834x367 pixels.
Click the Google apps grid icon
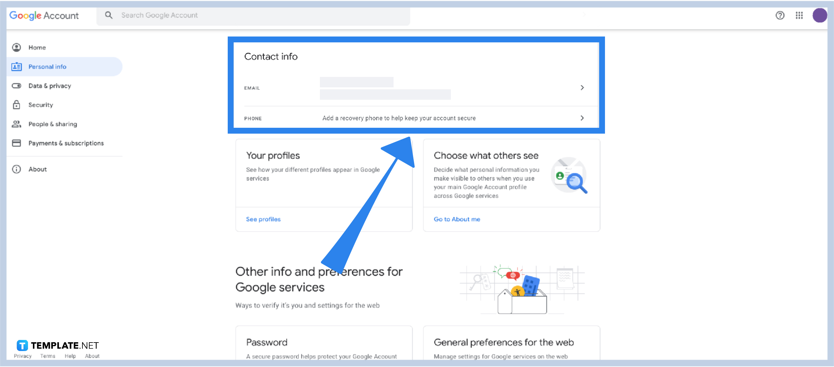click(x=799, y=15)
